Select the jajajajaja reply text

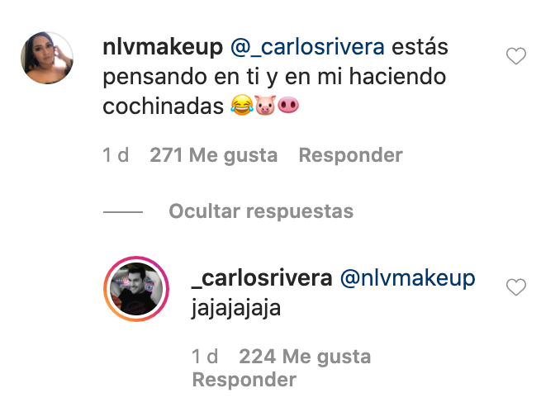click(x=236, y=308)
